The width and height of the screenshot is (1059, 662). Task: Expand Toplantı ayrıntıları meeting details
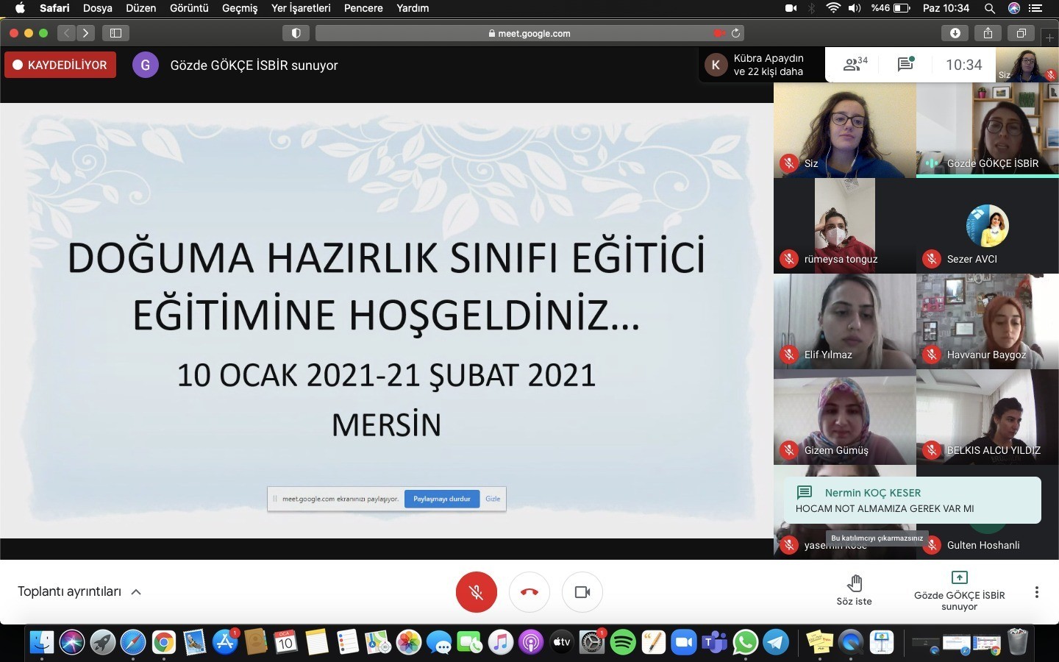click(79, 592)
